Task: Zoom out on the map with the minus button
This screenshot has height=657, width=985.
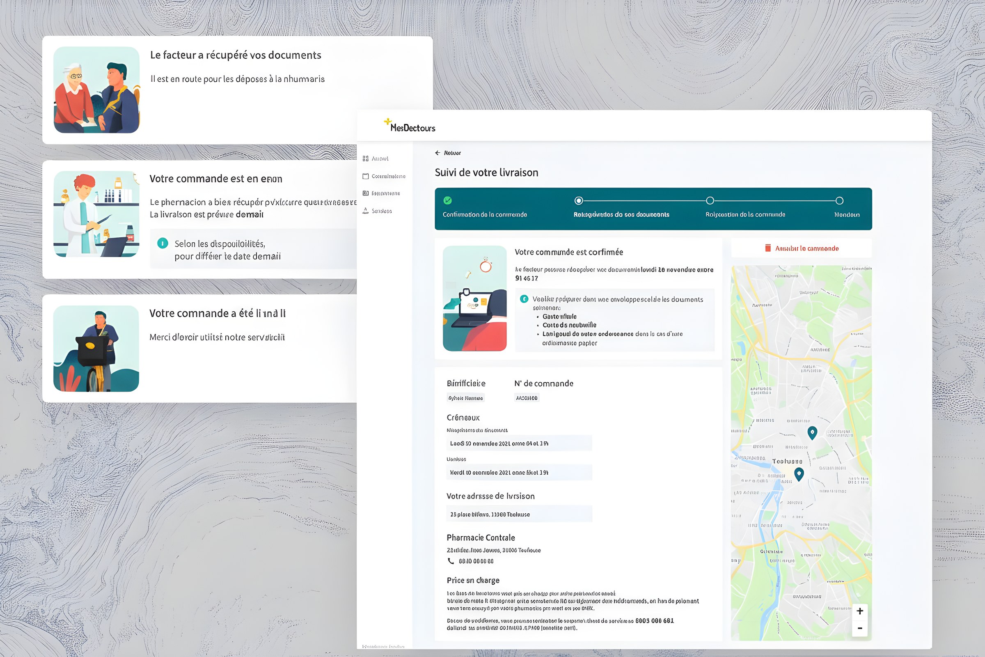Action: point(860,628)
